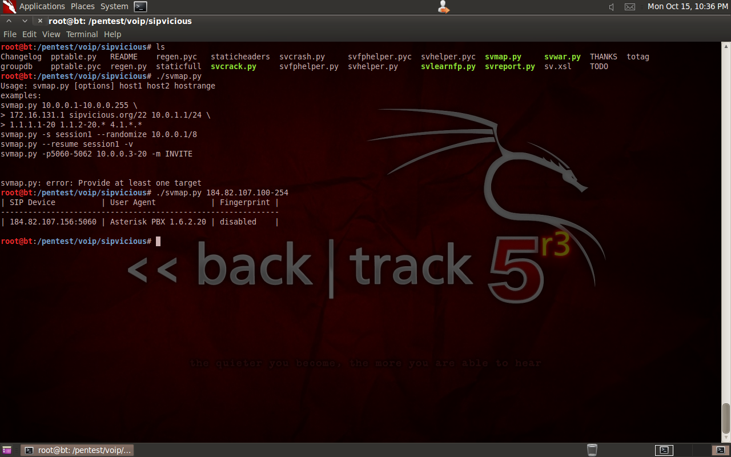Open the System menu
The width and height of the screenshot is (731, 457).
(x=114, y=6)
